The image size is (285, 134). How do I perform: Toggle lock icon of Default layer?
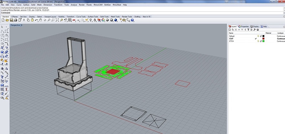click(x=261, y=36)
